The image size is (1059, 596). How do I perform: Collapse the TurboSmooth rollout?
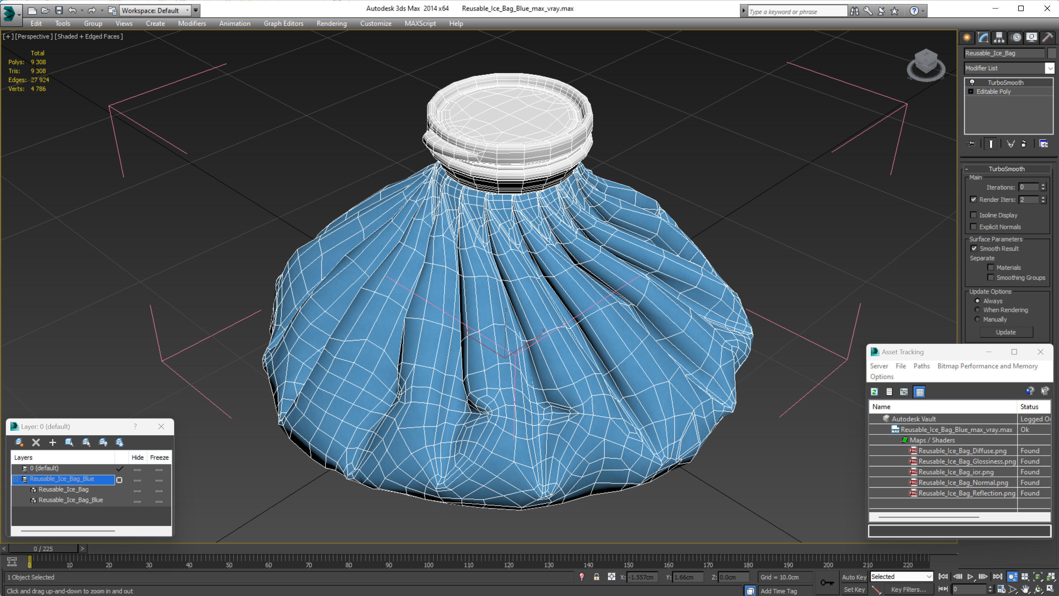[967, 169]
